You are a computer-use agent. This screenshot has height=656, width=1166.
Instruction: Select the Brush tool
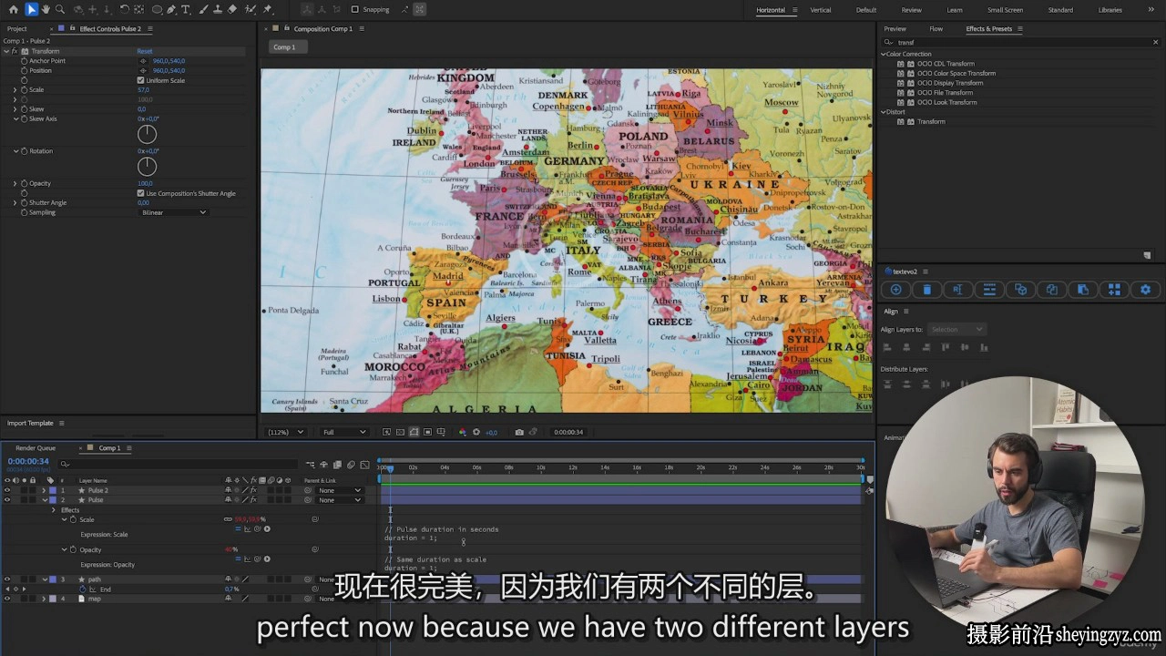coord(204,9)
